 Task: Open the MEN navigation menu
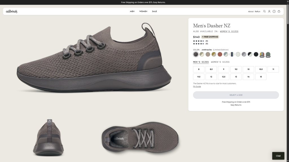point(132,12)
